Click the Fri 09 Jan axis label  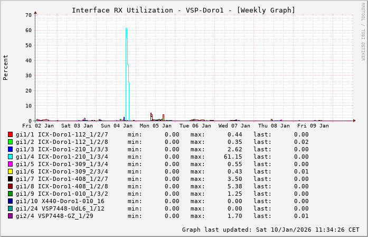click(313, 126)
